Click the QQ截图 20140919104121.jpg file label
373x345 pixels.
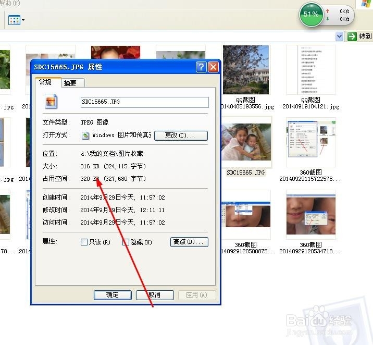(311, 103)
